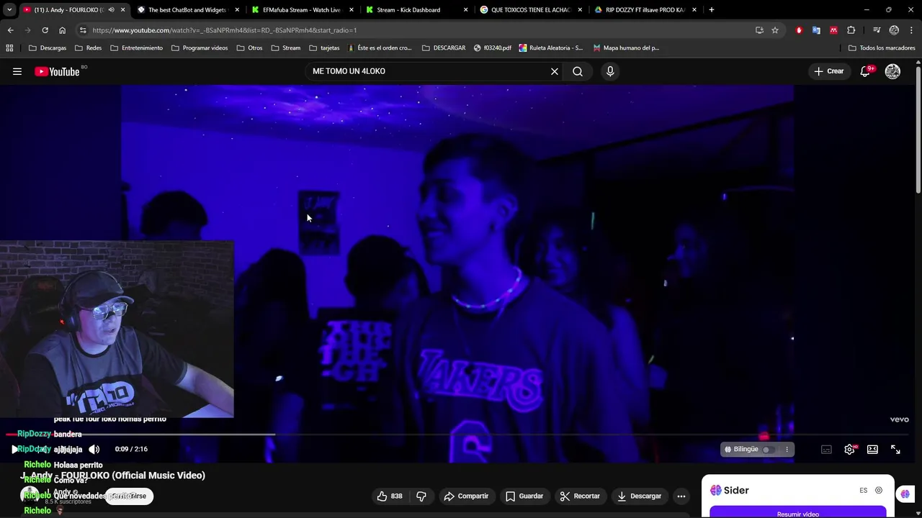
Task: Open the Ruleta Aleatoria bookmark
Action: coord(550,48)
